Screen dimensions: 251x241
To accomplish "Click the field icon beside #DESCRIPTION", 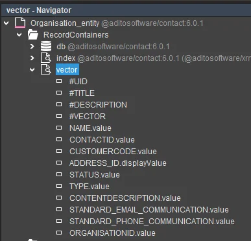I will (59, 104).
